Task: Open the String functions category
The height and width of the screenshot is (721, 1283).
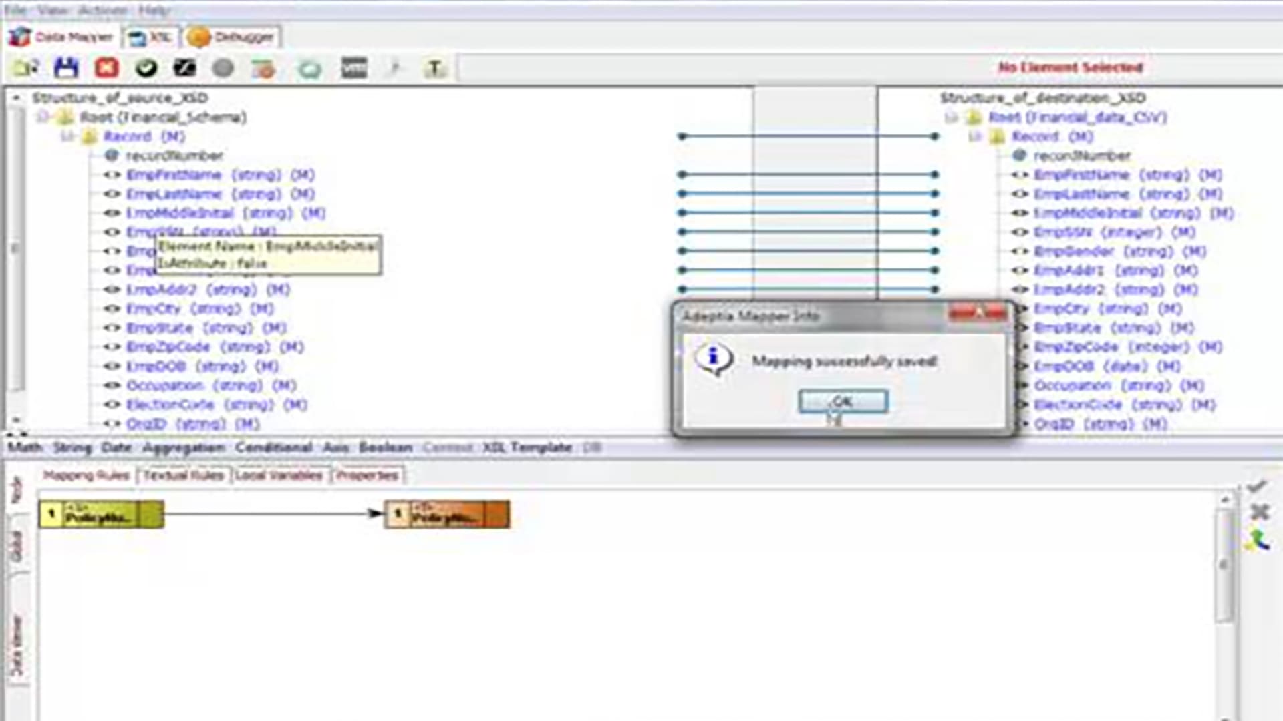Action: pyautogui.click(x=72, y=447)
